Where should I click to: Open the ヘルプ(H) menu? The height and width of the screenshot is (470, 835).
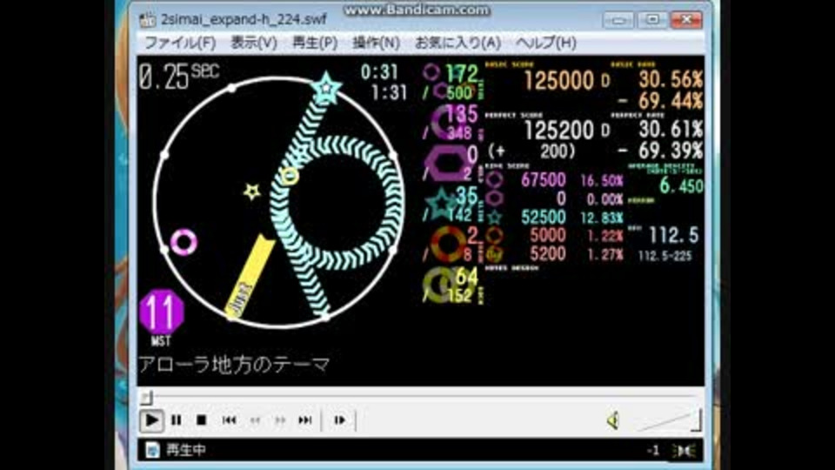[546, 43]
